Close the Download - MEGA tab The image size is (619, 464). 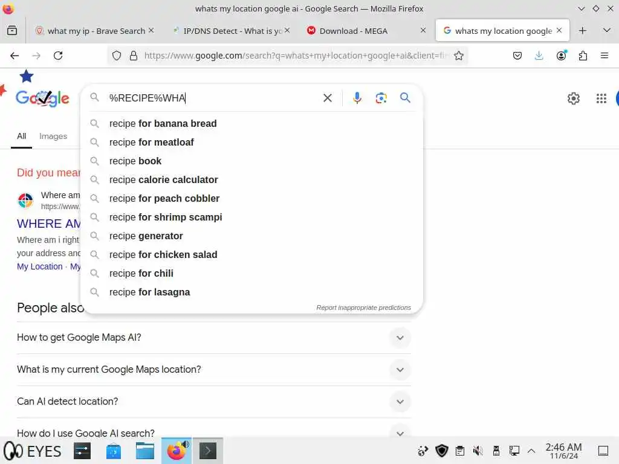tap(423, 30)
